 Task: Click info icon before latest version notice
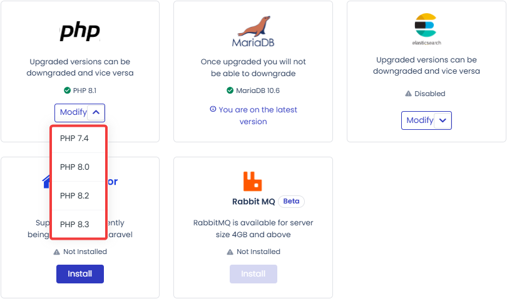213,109
